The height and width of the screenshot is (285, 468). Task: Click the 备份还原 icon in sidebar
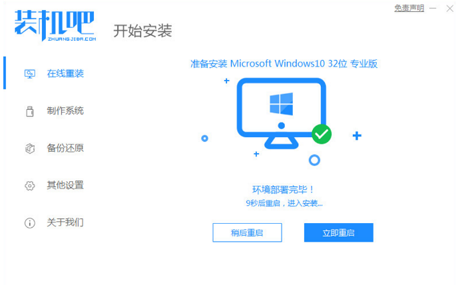(30, 148)
